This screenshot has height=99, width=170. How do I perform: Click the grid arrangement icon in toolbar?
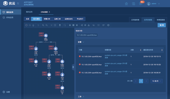[73, 25]
